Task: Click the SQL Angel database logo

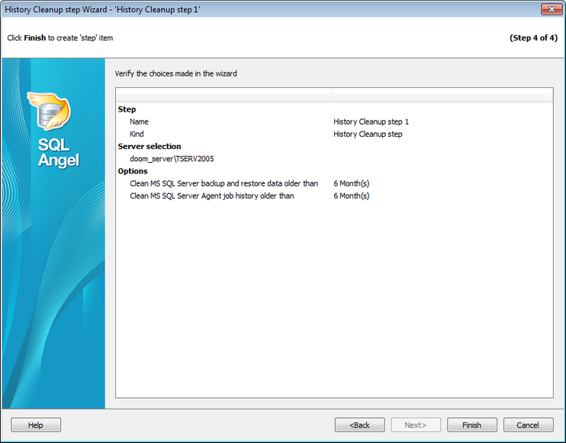Action: pos(50,111)
